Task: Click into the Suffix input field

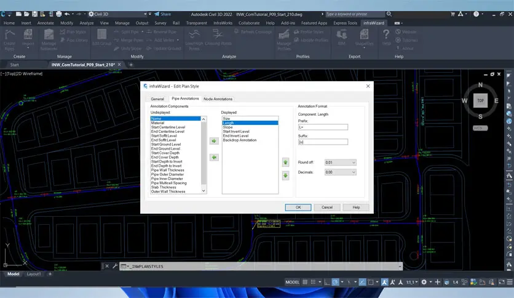Action: [x=323, y=142]
